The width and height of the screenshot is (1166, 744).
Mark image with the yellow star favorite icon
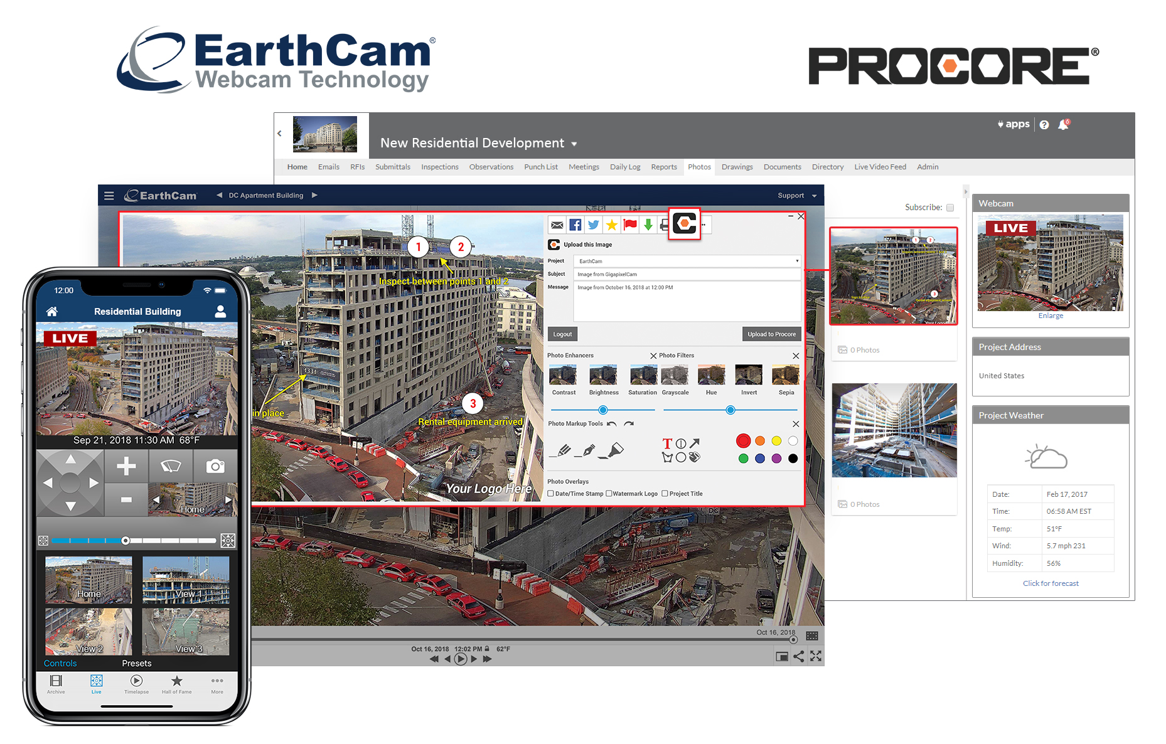coord(612,225)
